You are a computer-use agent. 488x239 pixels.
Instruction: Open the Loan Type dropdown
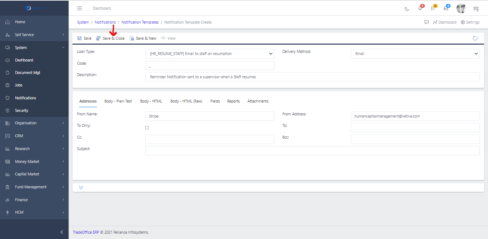pos(210,54)
